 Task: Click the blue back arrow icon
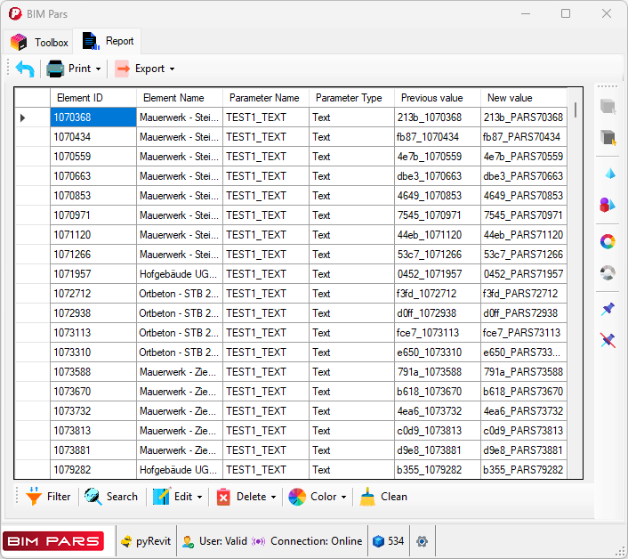(x=25, y=69)
